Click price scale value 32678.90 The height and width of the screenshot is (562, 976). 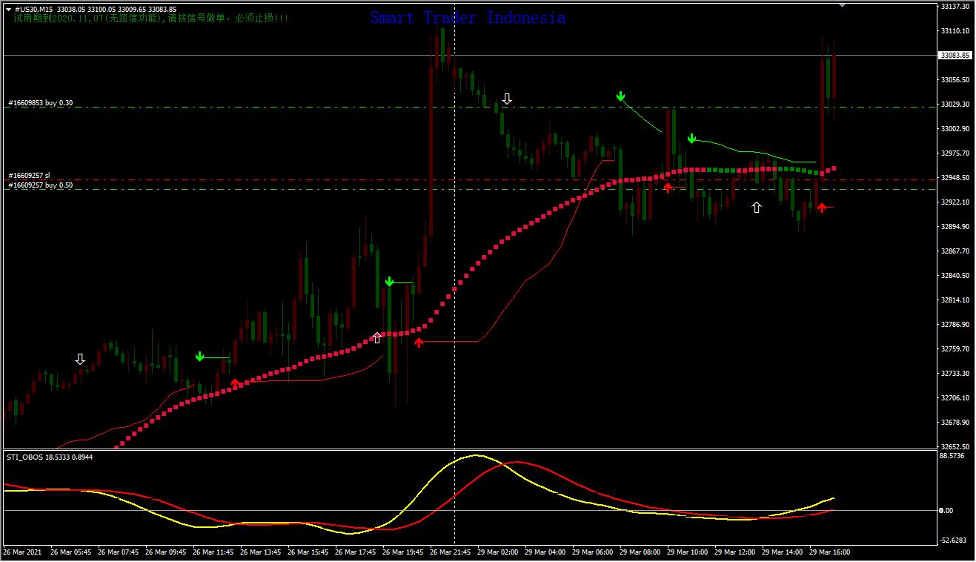coord(955,423)
